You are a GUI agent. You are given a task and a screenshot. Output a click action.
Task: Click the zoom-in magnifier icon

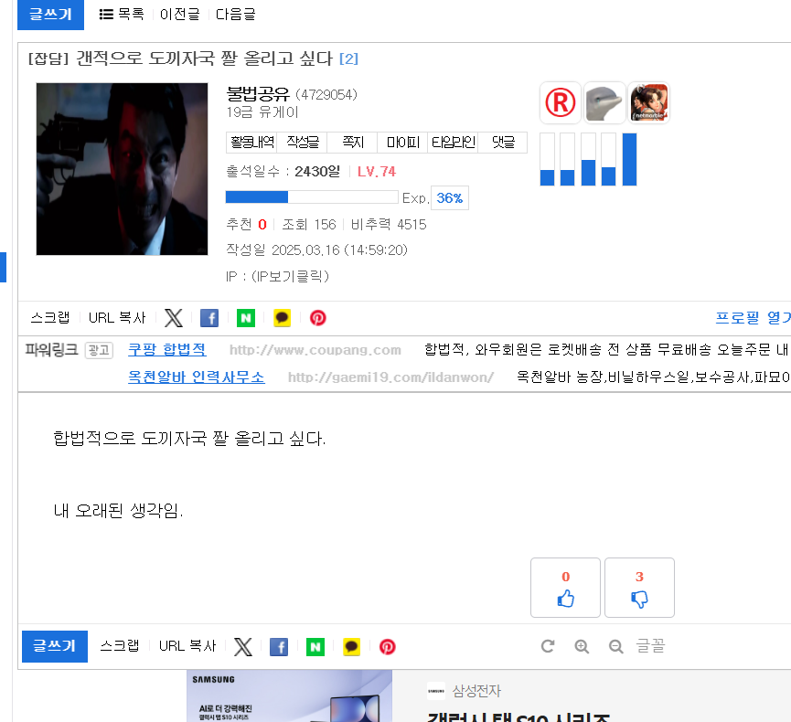(582, 646)
